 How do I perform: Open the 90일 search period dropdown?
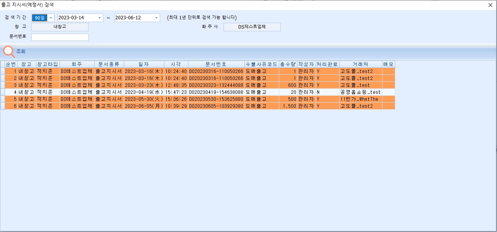[51, 18]
